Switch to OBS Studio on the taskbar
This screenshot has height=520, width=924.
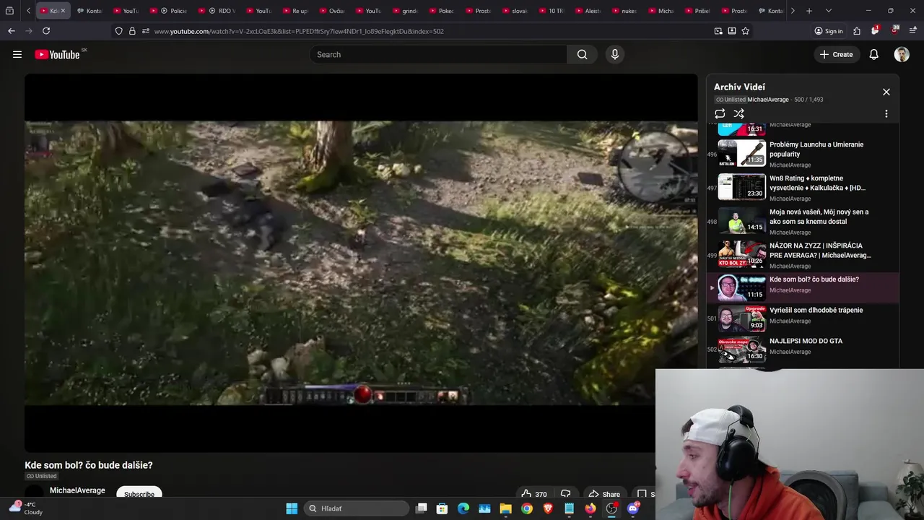pos(611,508)
